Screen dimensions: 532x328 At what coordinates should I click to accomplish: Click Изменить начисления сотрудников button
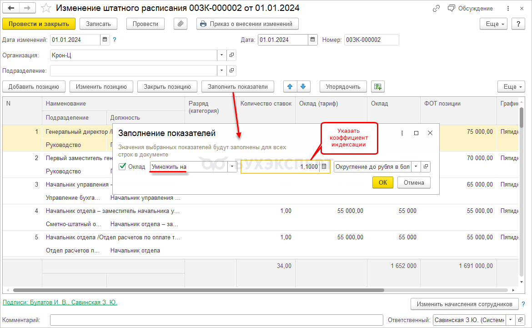[464, 304]
